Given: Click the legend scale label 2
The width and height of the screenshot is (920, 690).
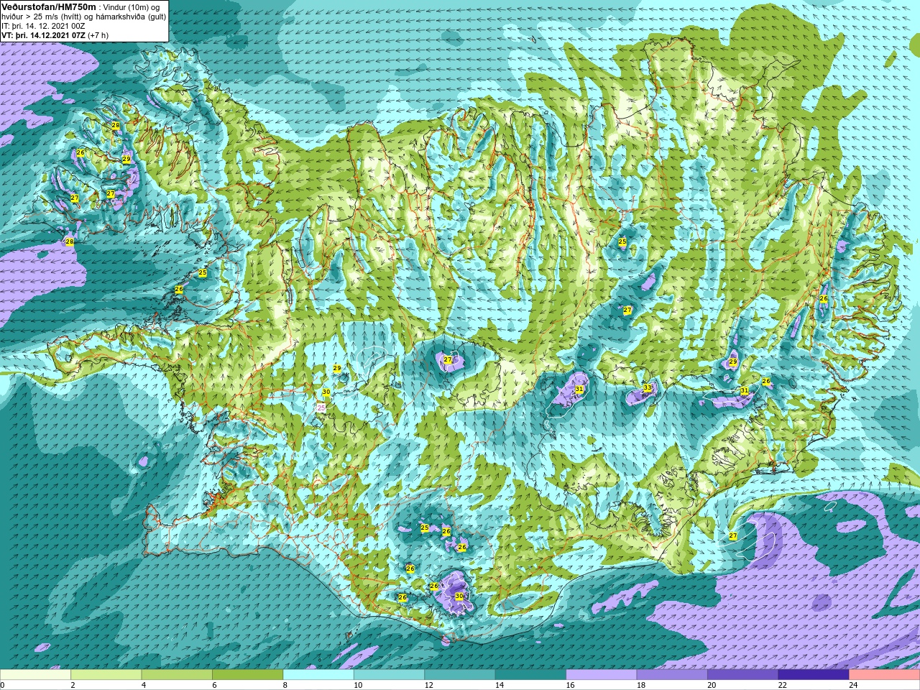Looking at the screenshot, I should [73, 685].
